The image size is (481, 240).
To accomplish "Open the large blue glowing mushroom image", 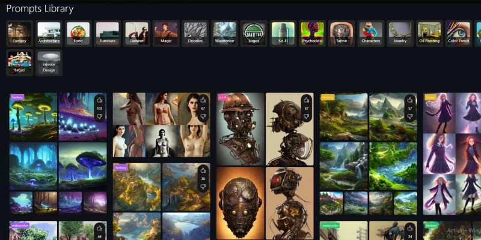I will (x=82, y=166).
